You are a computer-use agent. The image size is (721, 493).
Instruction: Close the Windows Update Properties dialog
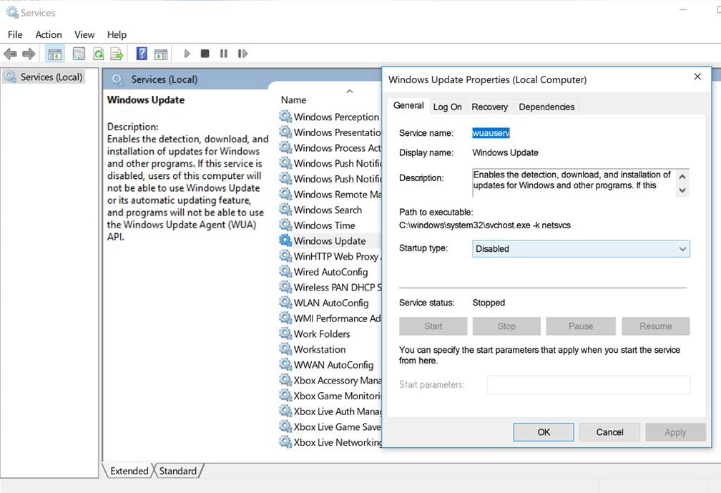697,77
